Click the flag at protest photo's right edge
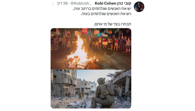Screen dimensions: 195x111 (x=128, y=31)
